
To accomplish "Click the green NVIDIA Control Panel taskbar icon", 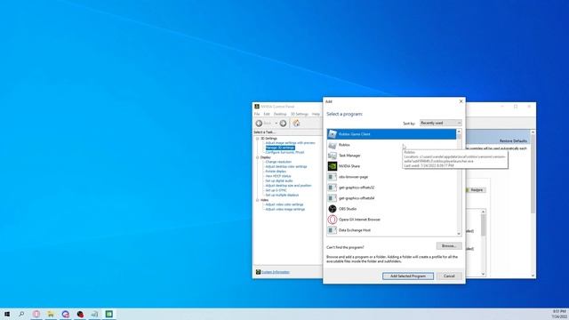I will tap(109, 314).
